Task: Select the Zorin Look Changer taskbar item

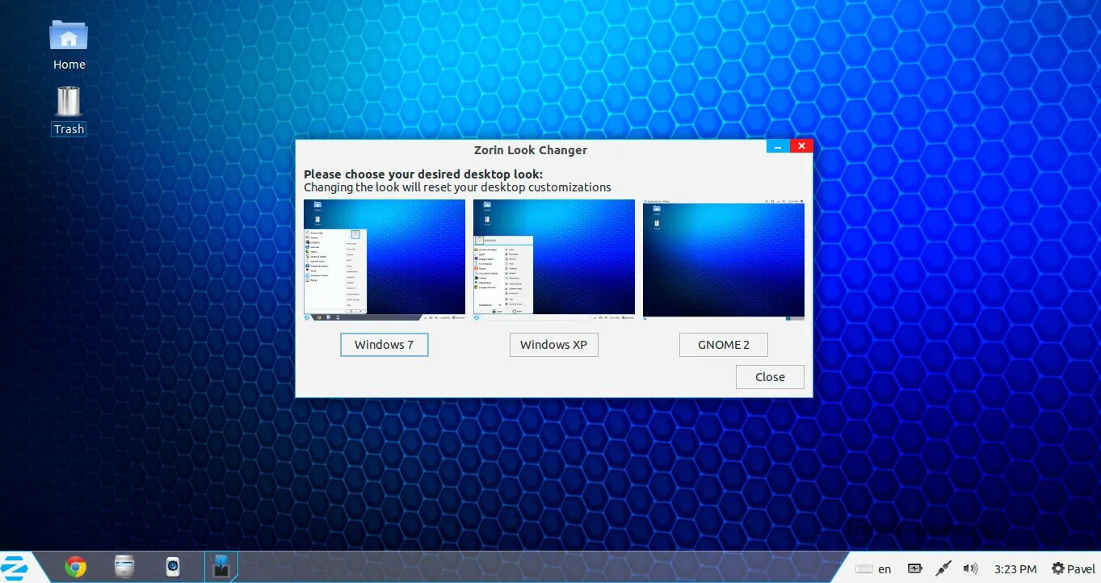Action: [x=221, y=568]
